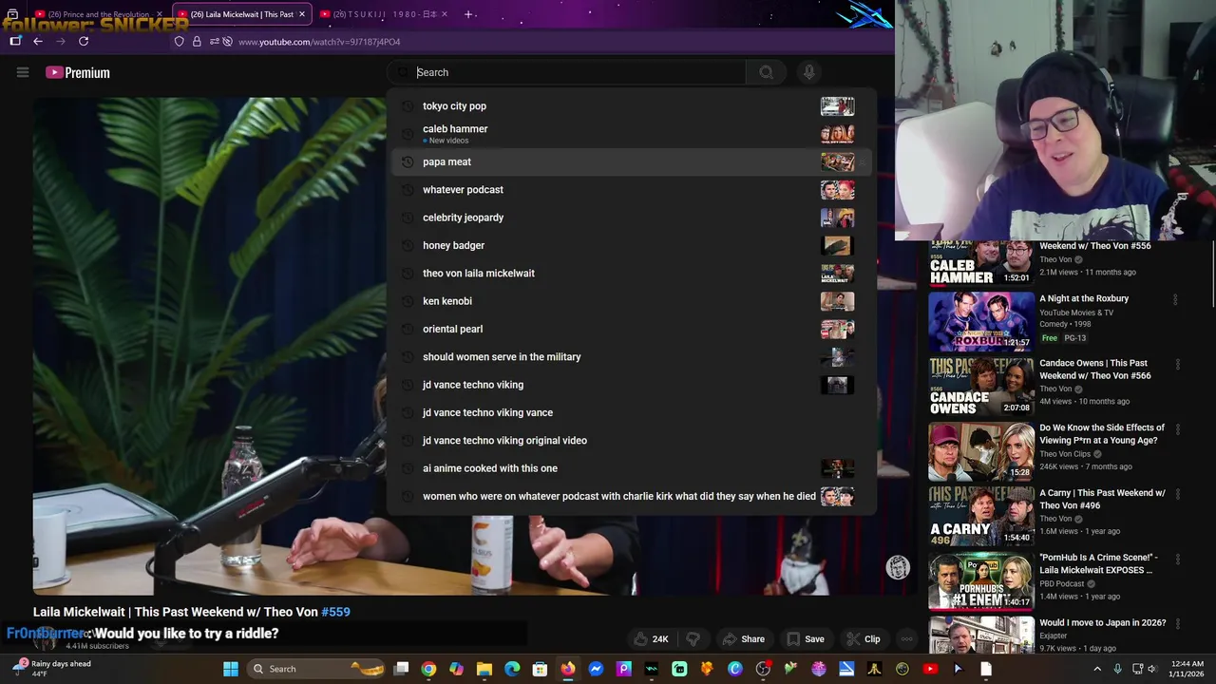Open Firefox from the taskbar
The width and height of the screenshot is (1216, 684).
tap(568, 669)
